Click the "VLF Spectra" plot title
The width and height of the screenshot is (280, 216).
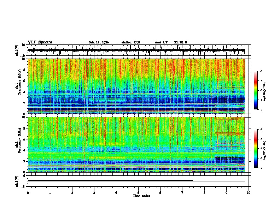40,42
